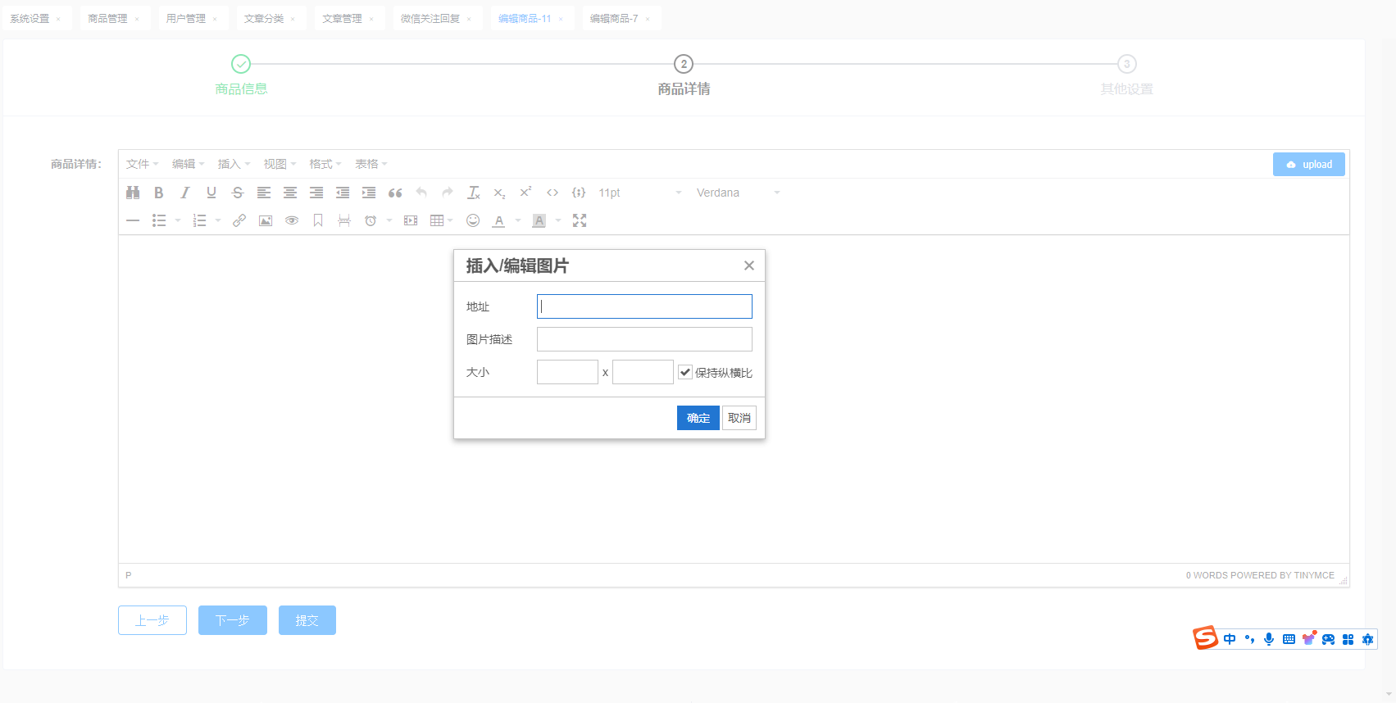Click the 下一步 button
Screen dimensions: 1396x703
[233, 620]
